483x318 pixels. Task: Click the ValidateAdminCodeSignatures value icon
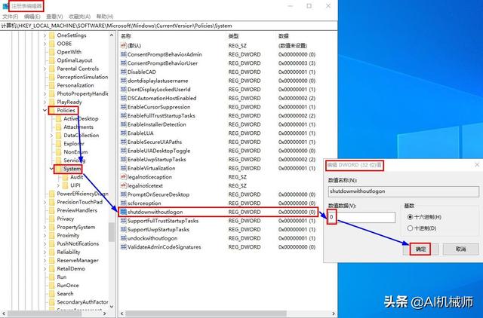pyautogui.click(x=124, y=247)
